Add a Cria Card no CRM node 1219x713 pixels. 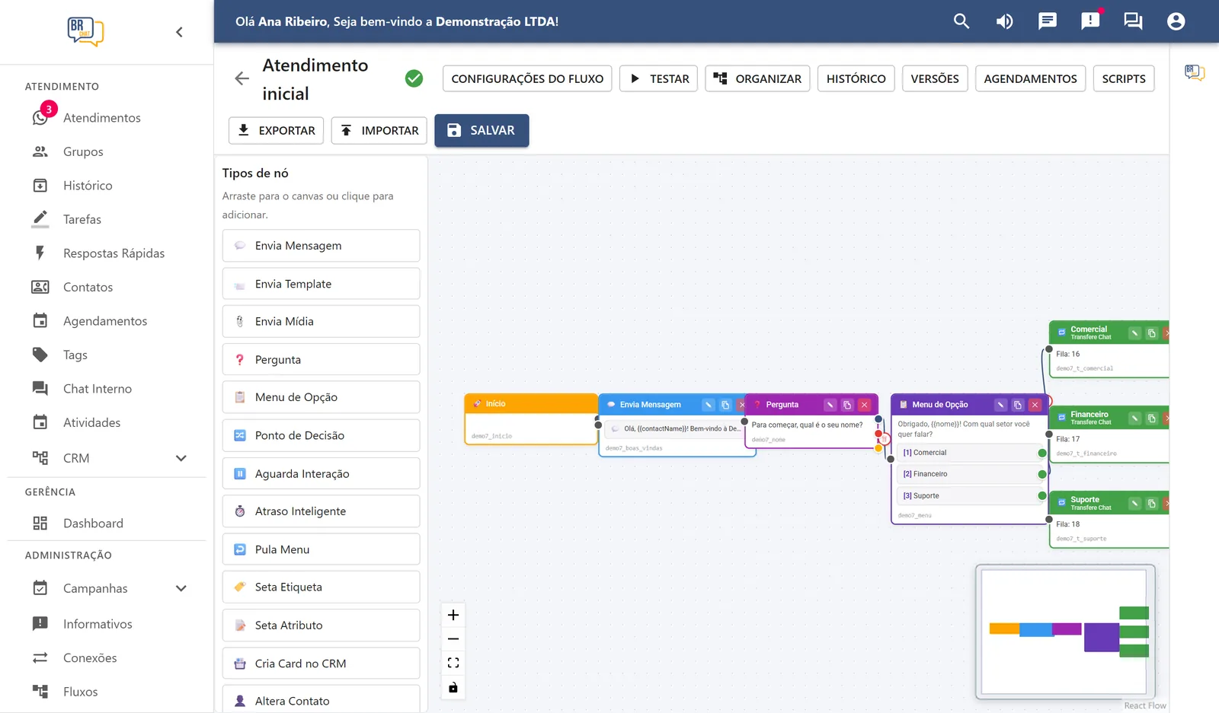(x=321, y=664)
